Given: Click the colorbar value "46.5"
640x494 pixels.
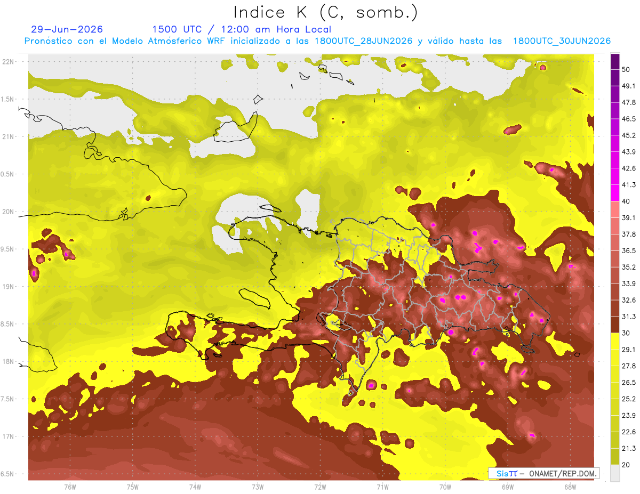Looking at the screenshot, I should 628,119.
